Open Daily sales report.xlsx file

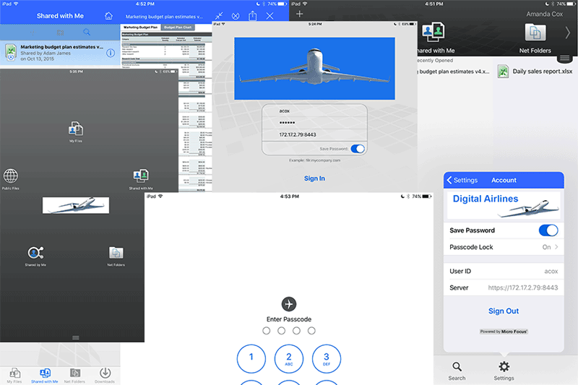coord(535,72)
